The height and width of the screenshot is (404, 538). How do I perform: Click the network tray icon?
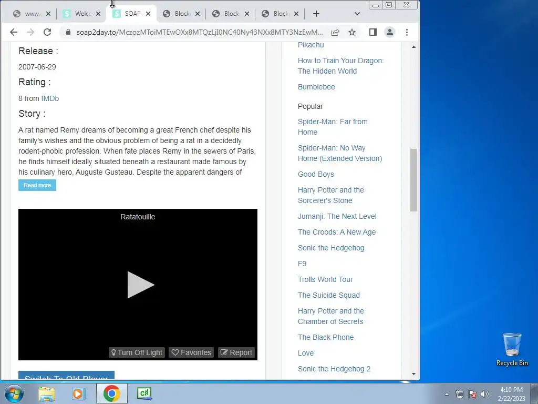pos(459,394)
